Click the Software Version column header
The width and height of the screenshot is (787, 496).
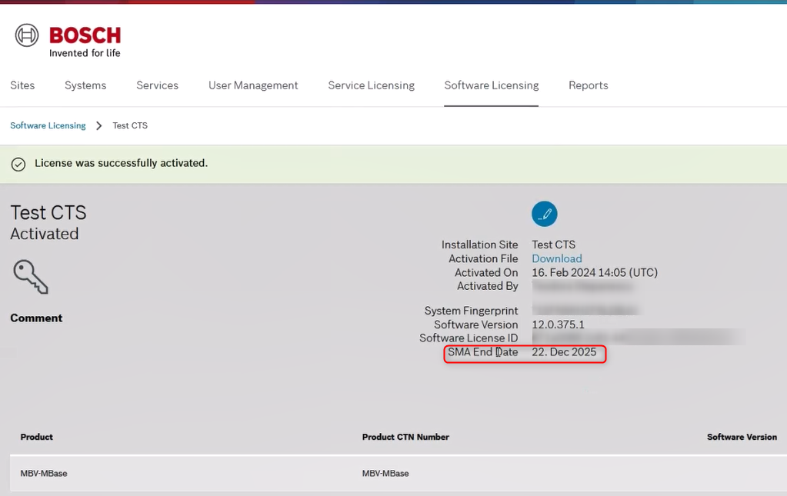741,437
